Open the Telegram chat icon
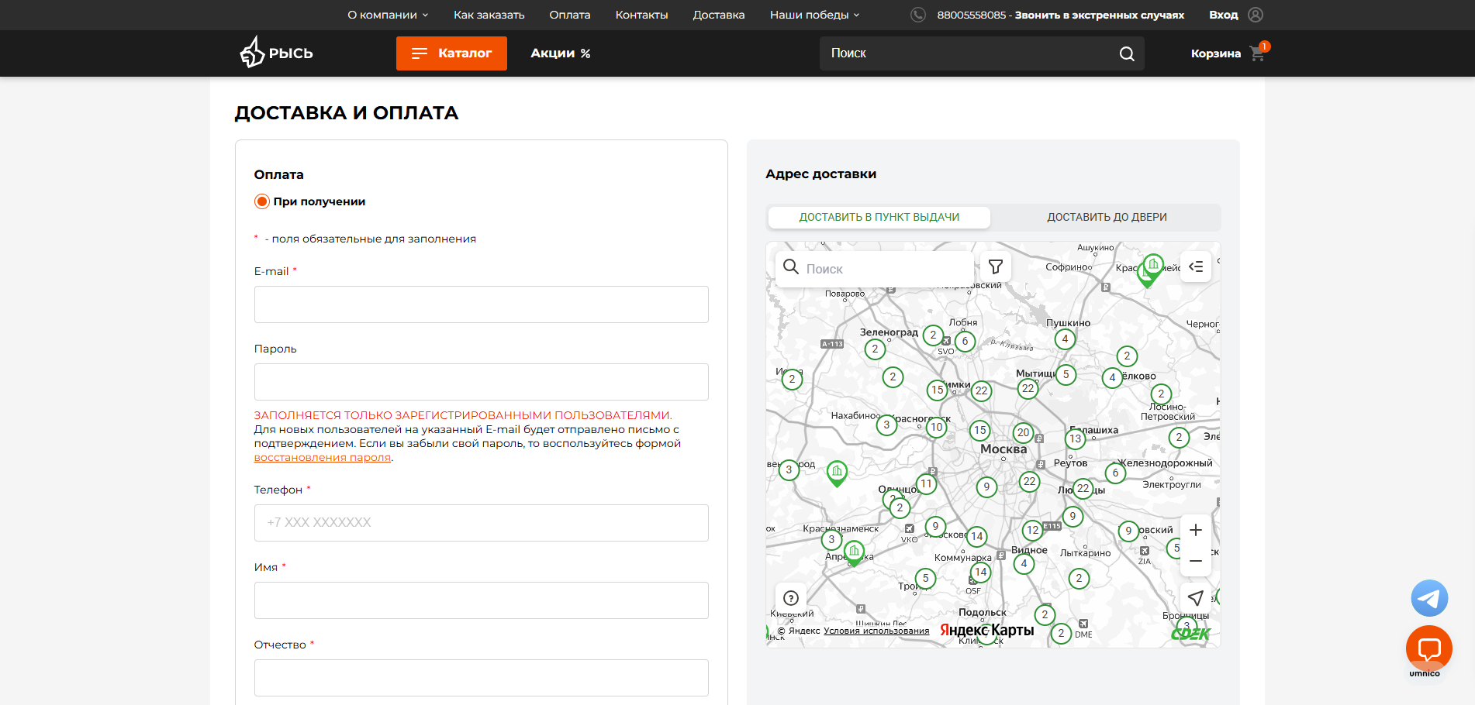 coord(1429,598)
